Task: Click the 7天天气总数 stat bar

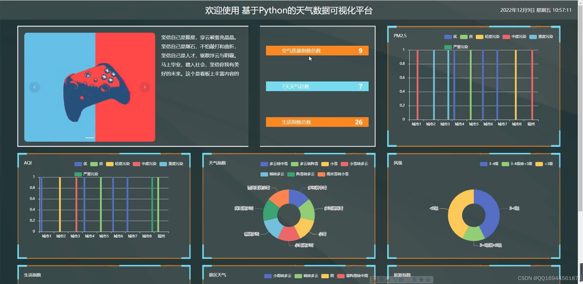Action: 317,86
